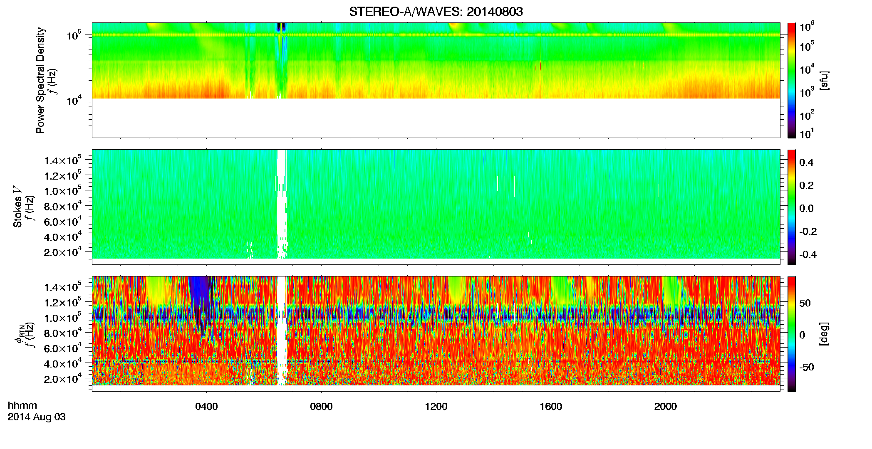Click the "2000" time axis label
The width and height of the screenshot is (872, 449).
(x=665, y=407)
